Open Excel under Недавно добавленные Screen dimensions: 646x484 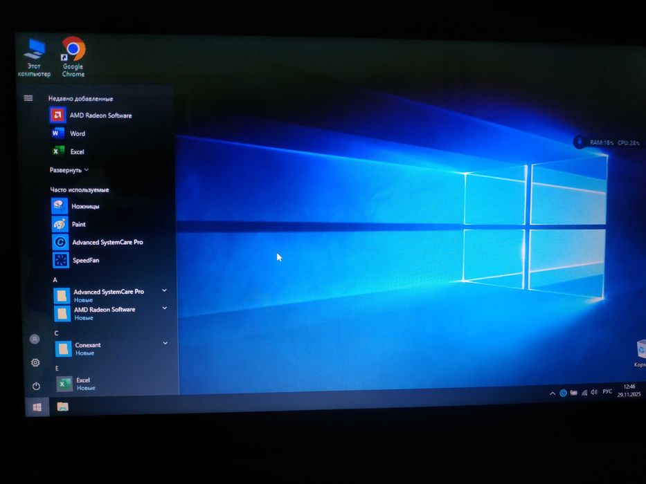68,151
